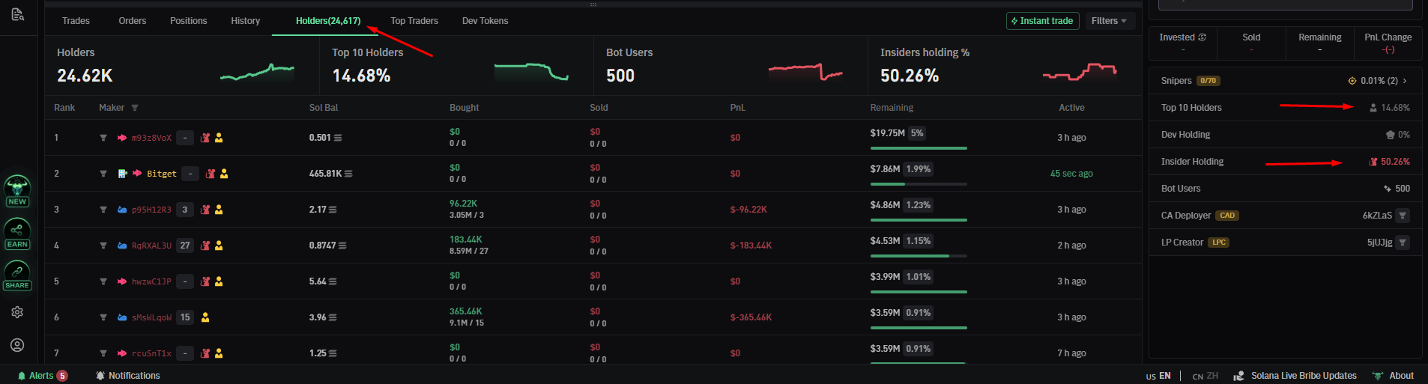Click the filter icon beside CA Deployer 6kZLaS
1428x384 pixels.
pos(1403,216)
